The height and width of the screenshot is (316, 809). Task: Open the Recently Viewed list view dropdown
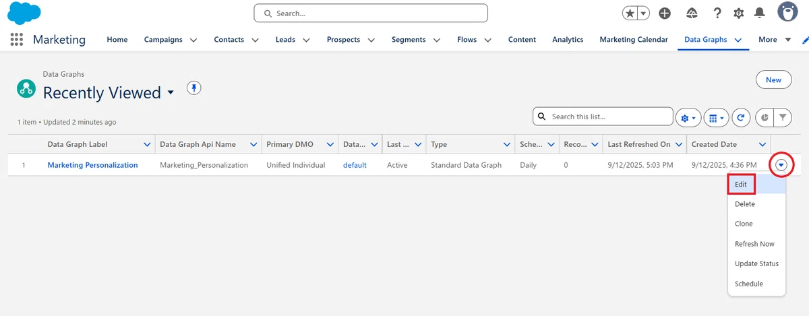[171, 92]
